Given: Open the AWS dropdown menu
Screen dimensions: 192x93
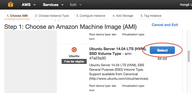Looking at the screenshot, I should (29, 5).
